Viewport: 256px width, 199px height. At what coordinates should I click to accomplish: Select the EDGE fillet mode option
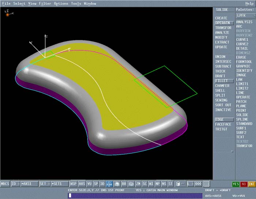(x=224, y=120)
